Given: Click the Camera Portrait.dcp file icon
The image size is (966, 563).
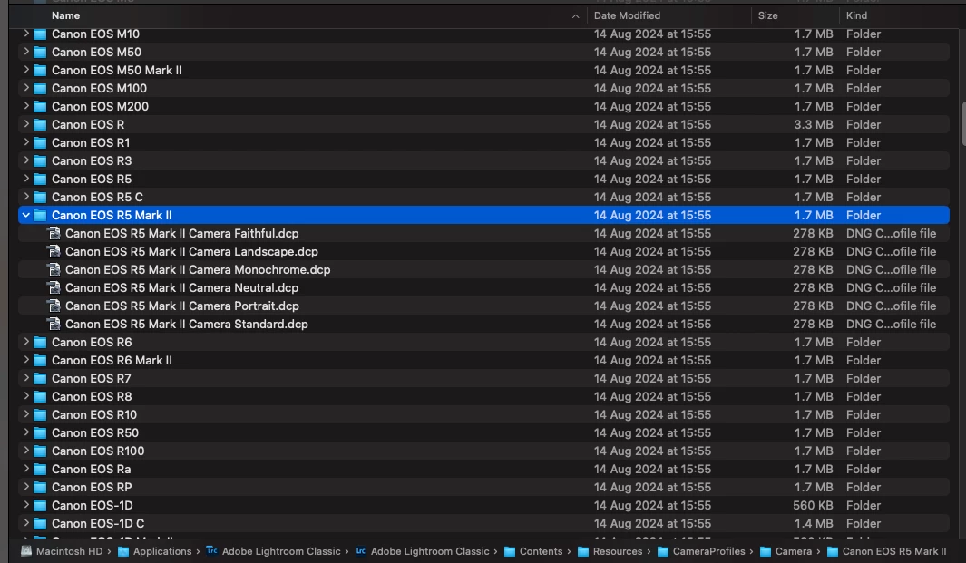Looking at the screenshot, I should [x=54, y=306].
